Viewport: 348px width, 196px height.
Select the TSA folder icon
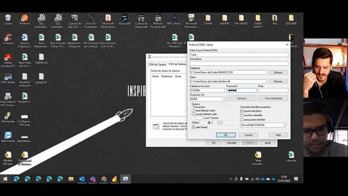275,20
